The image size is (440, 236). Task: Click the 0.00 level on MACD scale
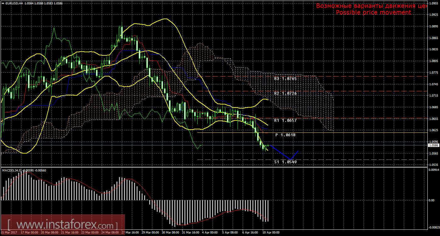click(x=431, y=200)
